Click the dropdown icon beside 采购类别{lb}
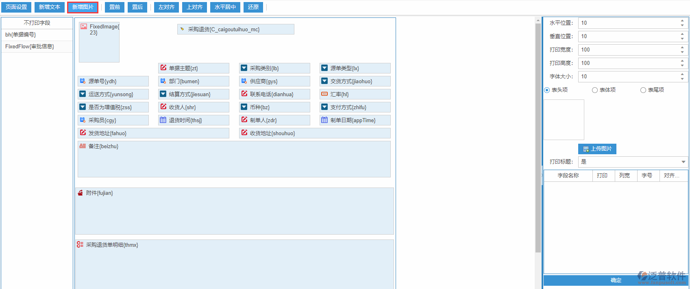Screen dimensions: 690x289 click(x=244, y=68)
